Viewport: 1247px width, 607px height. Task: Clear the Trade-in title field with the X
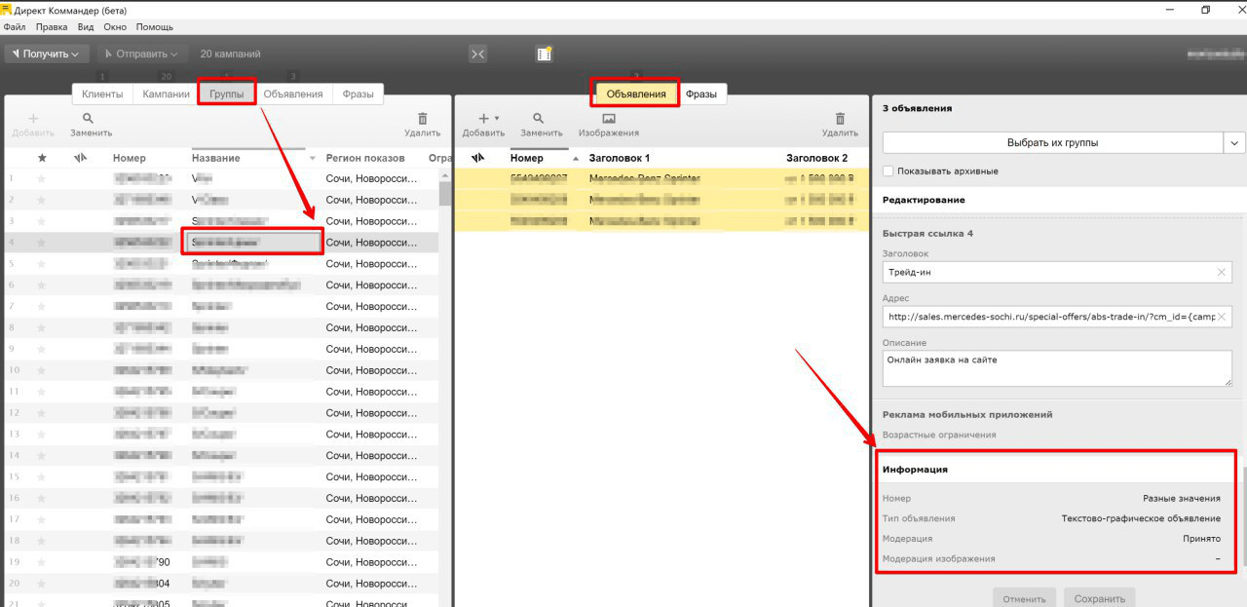[1222, 273]
